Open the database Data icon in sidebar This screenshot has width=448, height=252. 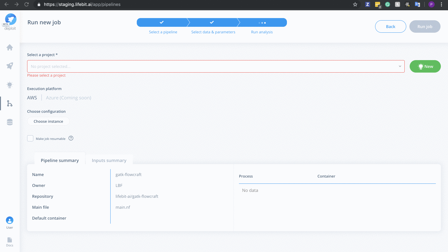[x=10, y=122]
